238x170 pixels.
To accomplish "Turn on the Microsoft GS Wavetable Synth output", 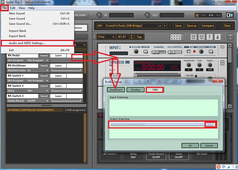I will point(210,124).
